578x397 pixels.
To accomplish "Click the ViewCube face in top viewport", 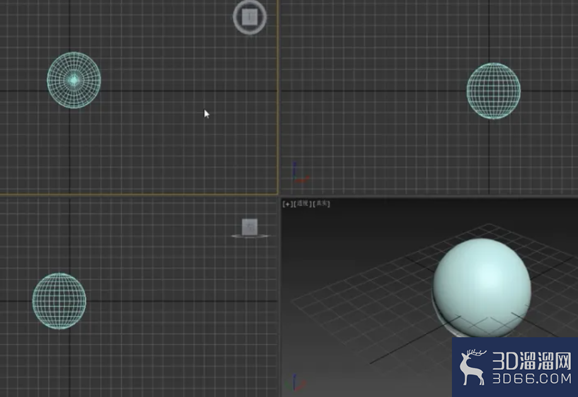I will pyautogui.click(x=250, y=16).
